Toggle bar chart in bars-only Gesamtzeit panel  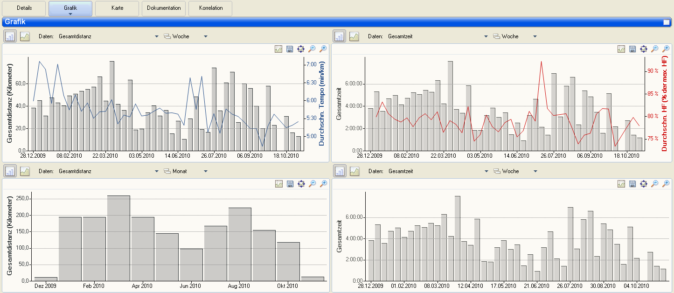click(x=340, y=171)
